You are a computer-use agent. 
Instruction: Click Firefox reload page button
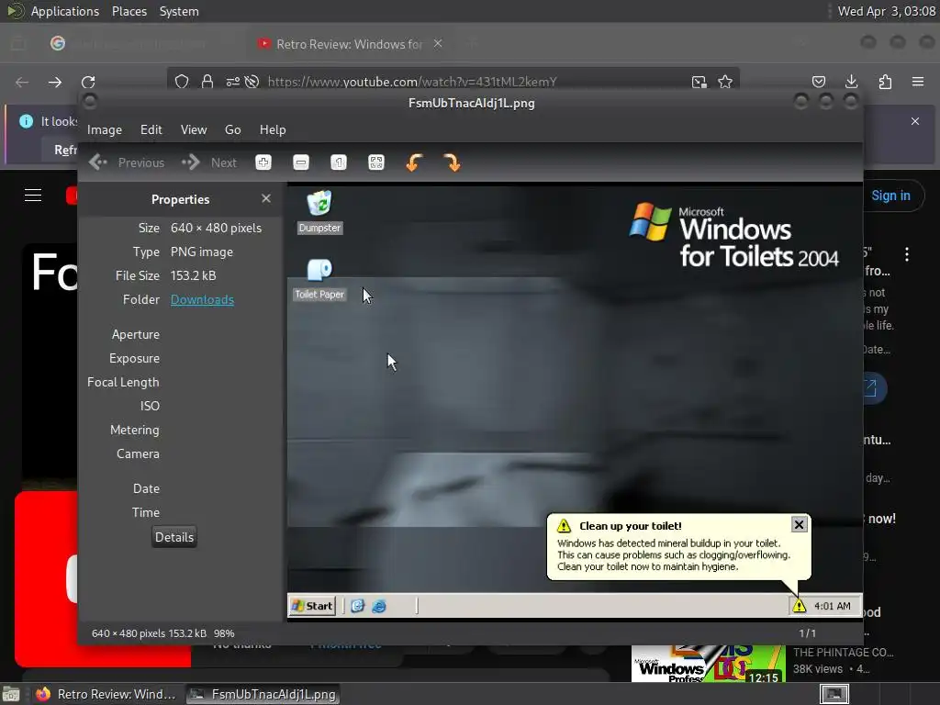point(88,82)
